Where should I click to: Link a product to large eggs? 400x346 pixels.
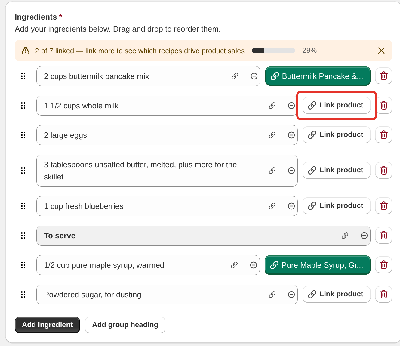(336, 135)
